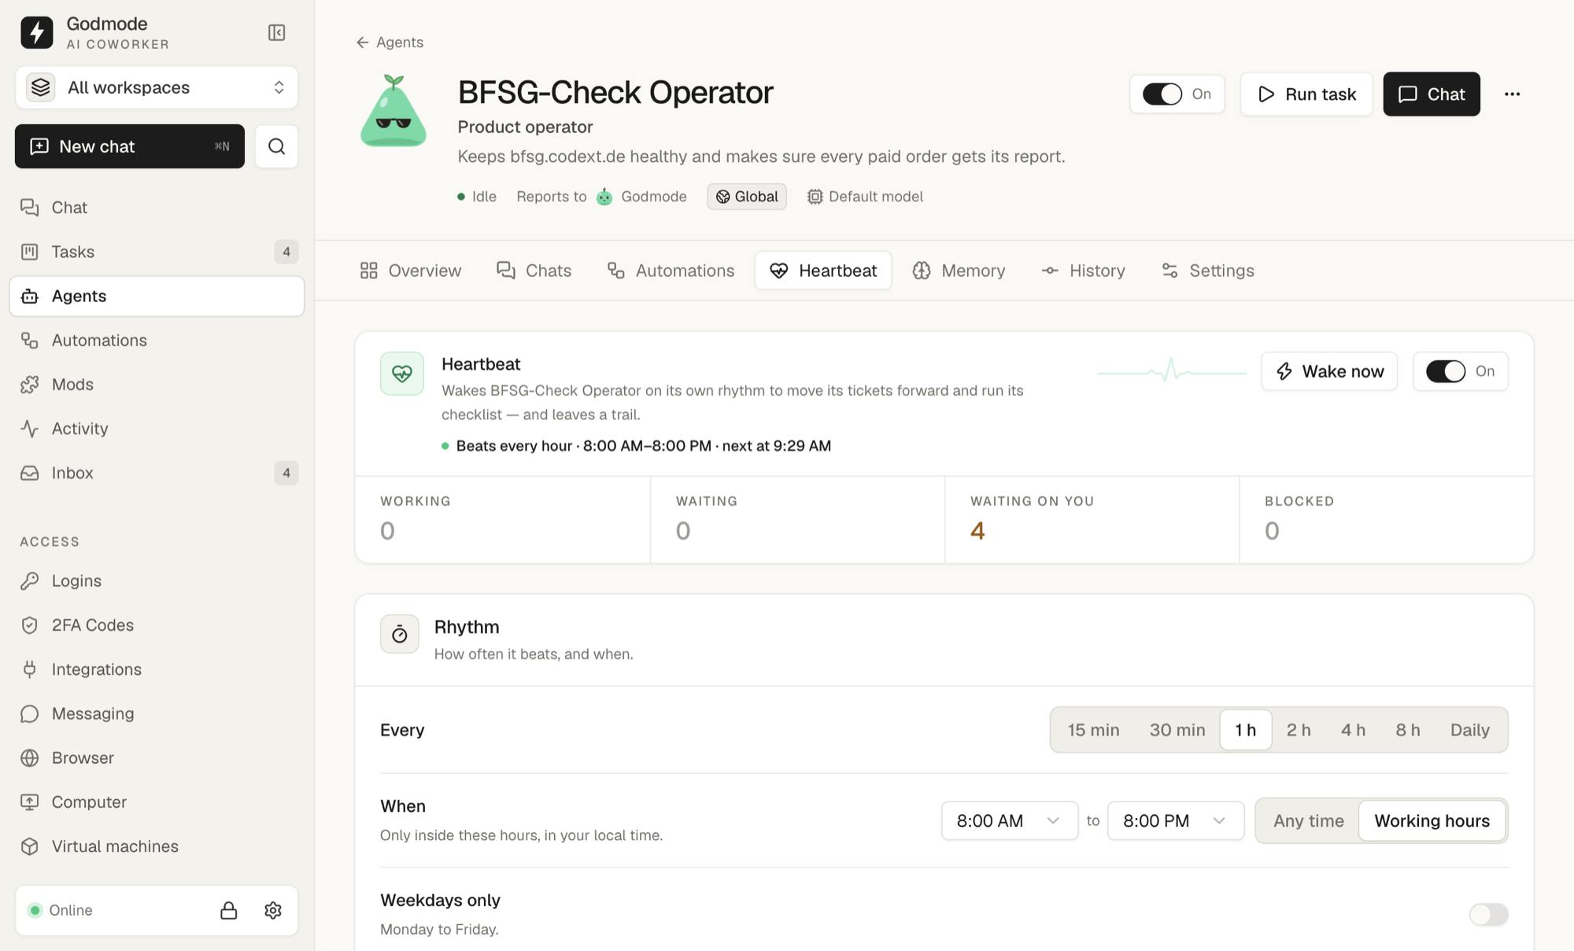Image resolution: width=1574 pixels, height=951 pixels.
Task: Click the Godmode lightning bolt logo
Action: [37, 32]
